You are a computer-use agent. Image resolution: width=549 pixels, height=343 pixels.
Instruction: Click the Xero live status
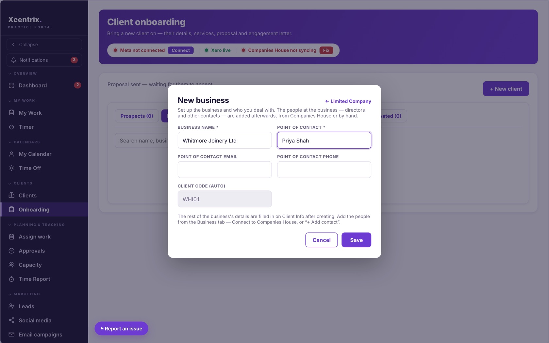tap(218, 50)
